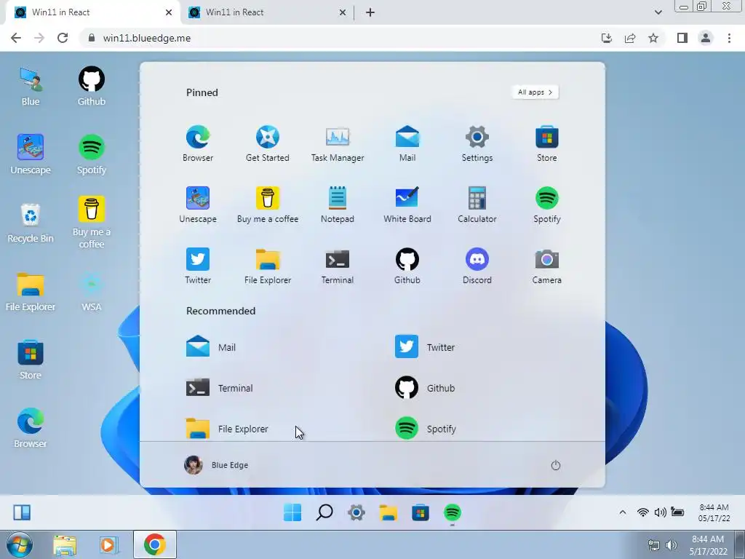Viewport: 745px width, 559px height.
Task: Select Recycle Bin on desktop
Action: [x=31, y=223]
